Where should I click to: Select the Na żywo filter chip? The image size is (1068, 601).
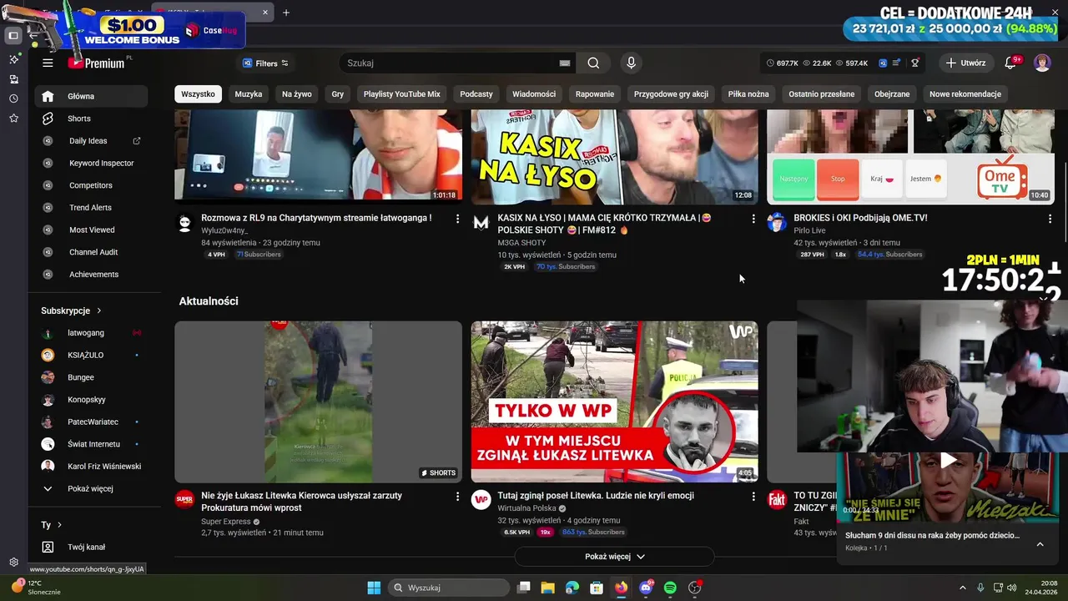(297, 94)
